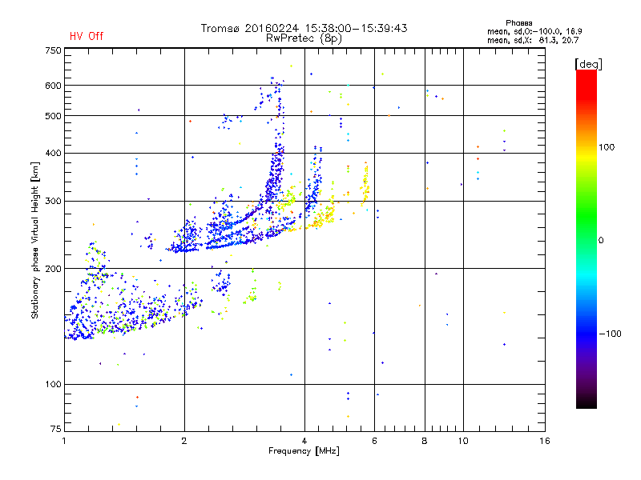Click the x-axis tick label '4'

coord(304,441)
